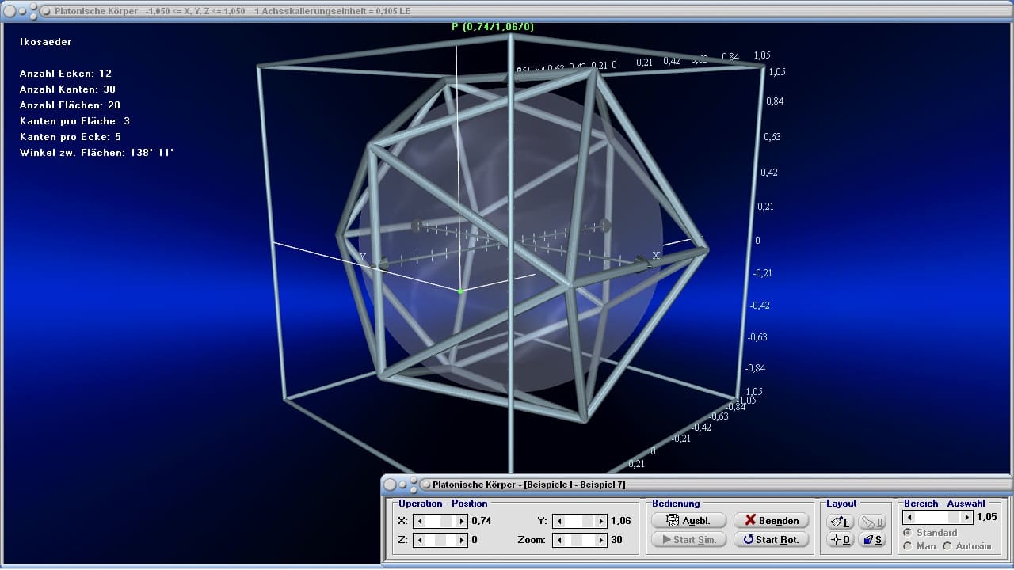This screenshot has height=570, width=1014.
Task: Click the control panel title bar
Action: [697, 484]
